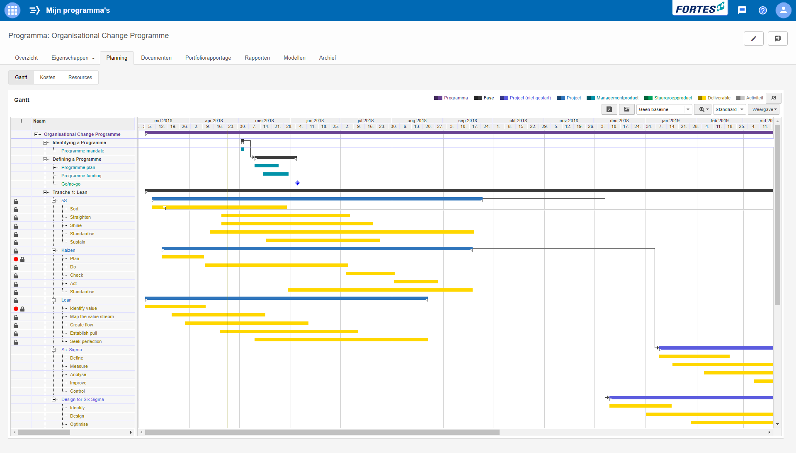The height and width of the screenshot is (454, 796).
Task: Open the comments note icon
Action: (x=777, y=39)
